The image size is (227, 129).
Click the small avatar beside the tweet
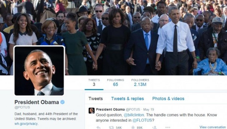91,111
